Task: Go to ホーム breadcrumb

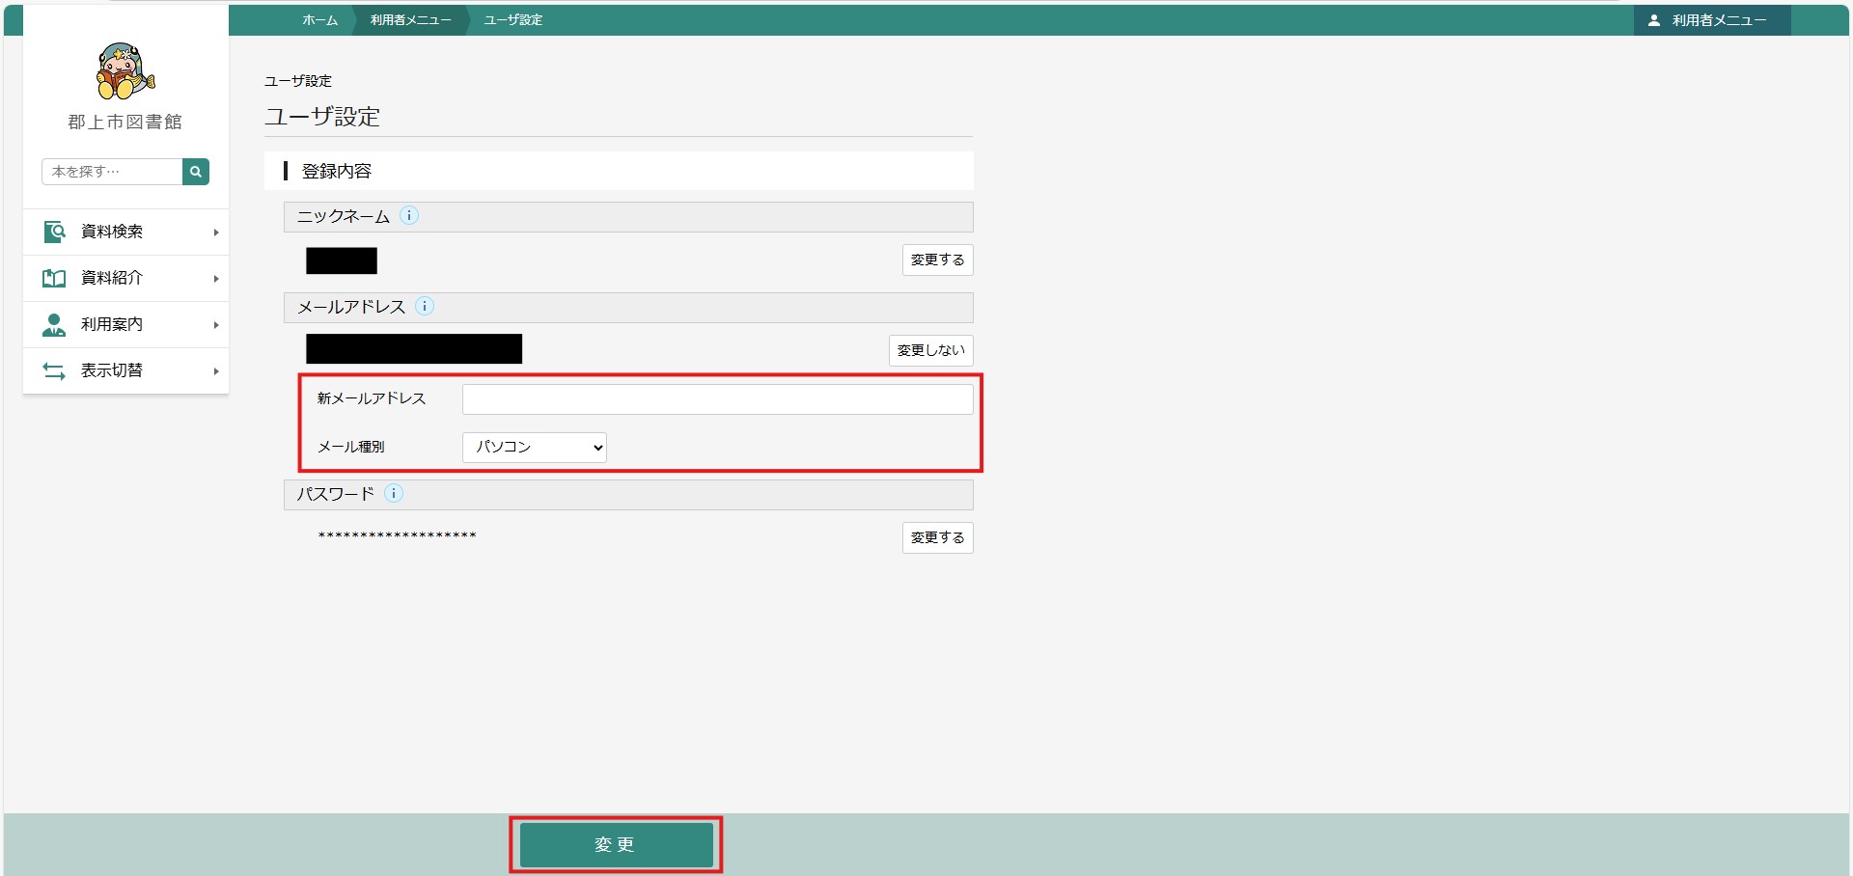Action: pyautogui.click(x=320, y=20)
